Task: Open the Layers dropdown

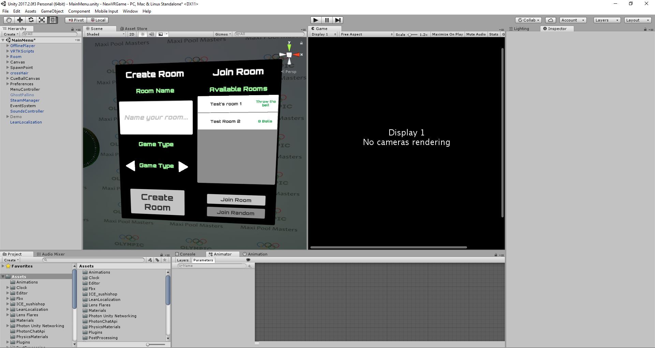Action: [607, 20]
